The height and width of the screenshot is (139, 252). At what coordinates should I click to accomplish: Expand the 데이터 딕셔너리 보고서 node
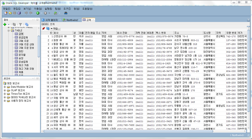(5, 97)
